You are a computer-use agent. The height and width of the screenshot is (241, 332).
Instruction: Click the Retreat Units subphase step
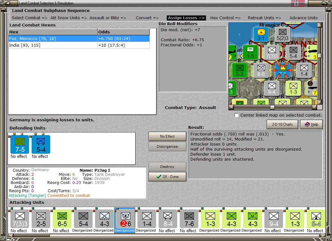click(x=264, y=18)
